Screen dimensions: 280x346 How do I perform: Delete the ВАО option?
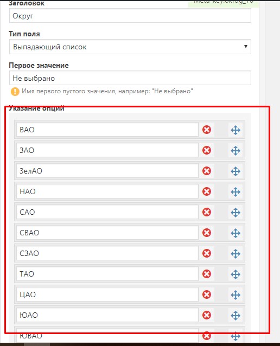pyautogui.click(x=206, y=130)
